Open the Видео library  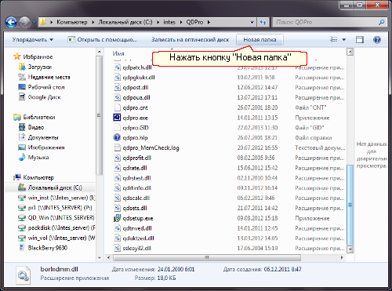[x=36, y=127]
